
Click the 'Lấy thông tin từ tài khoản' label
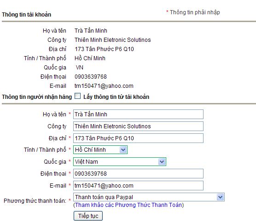tap(116, 97)
